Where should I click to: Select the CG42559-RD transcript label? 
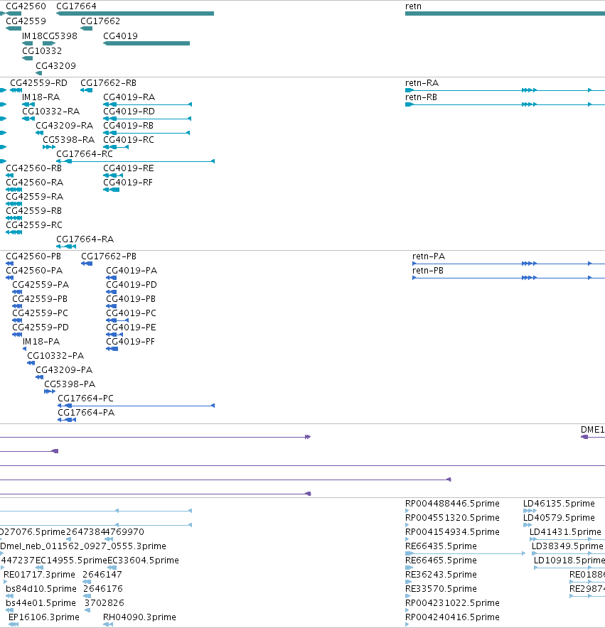click(38, 83)
